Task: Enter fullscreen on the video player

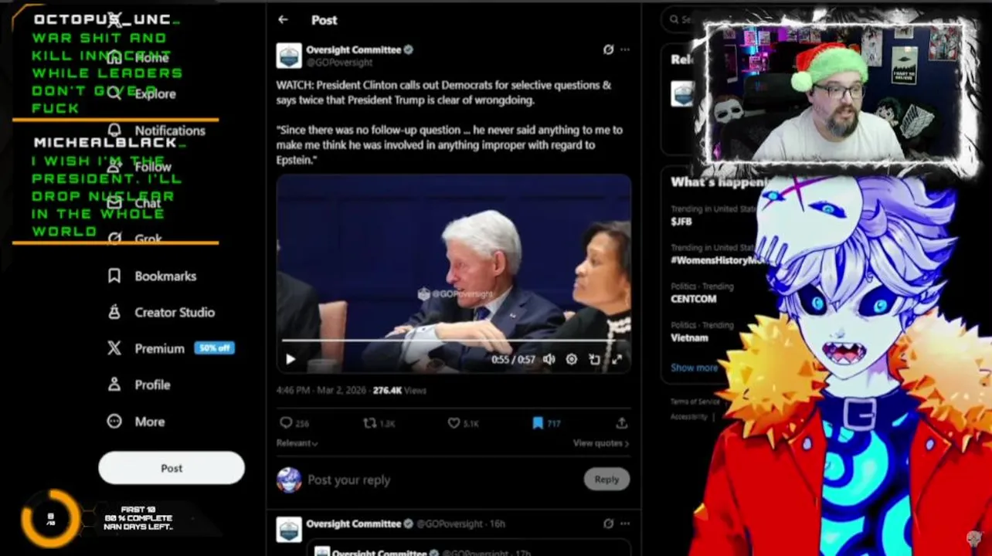Action: pyautogui.click(x=617, y=359)
